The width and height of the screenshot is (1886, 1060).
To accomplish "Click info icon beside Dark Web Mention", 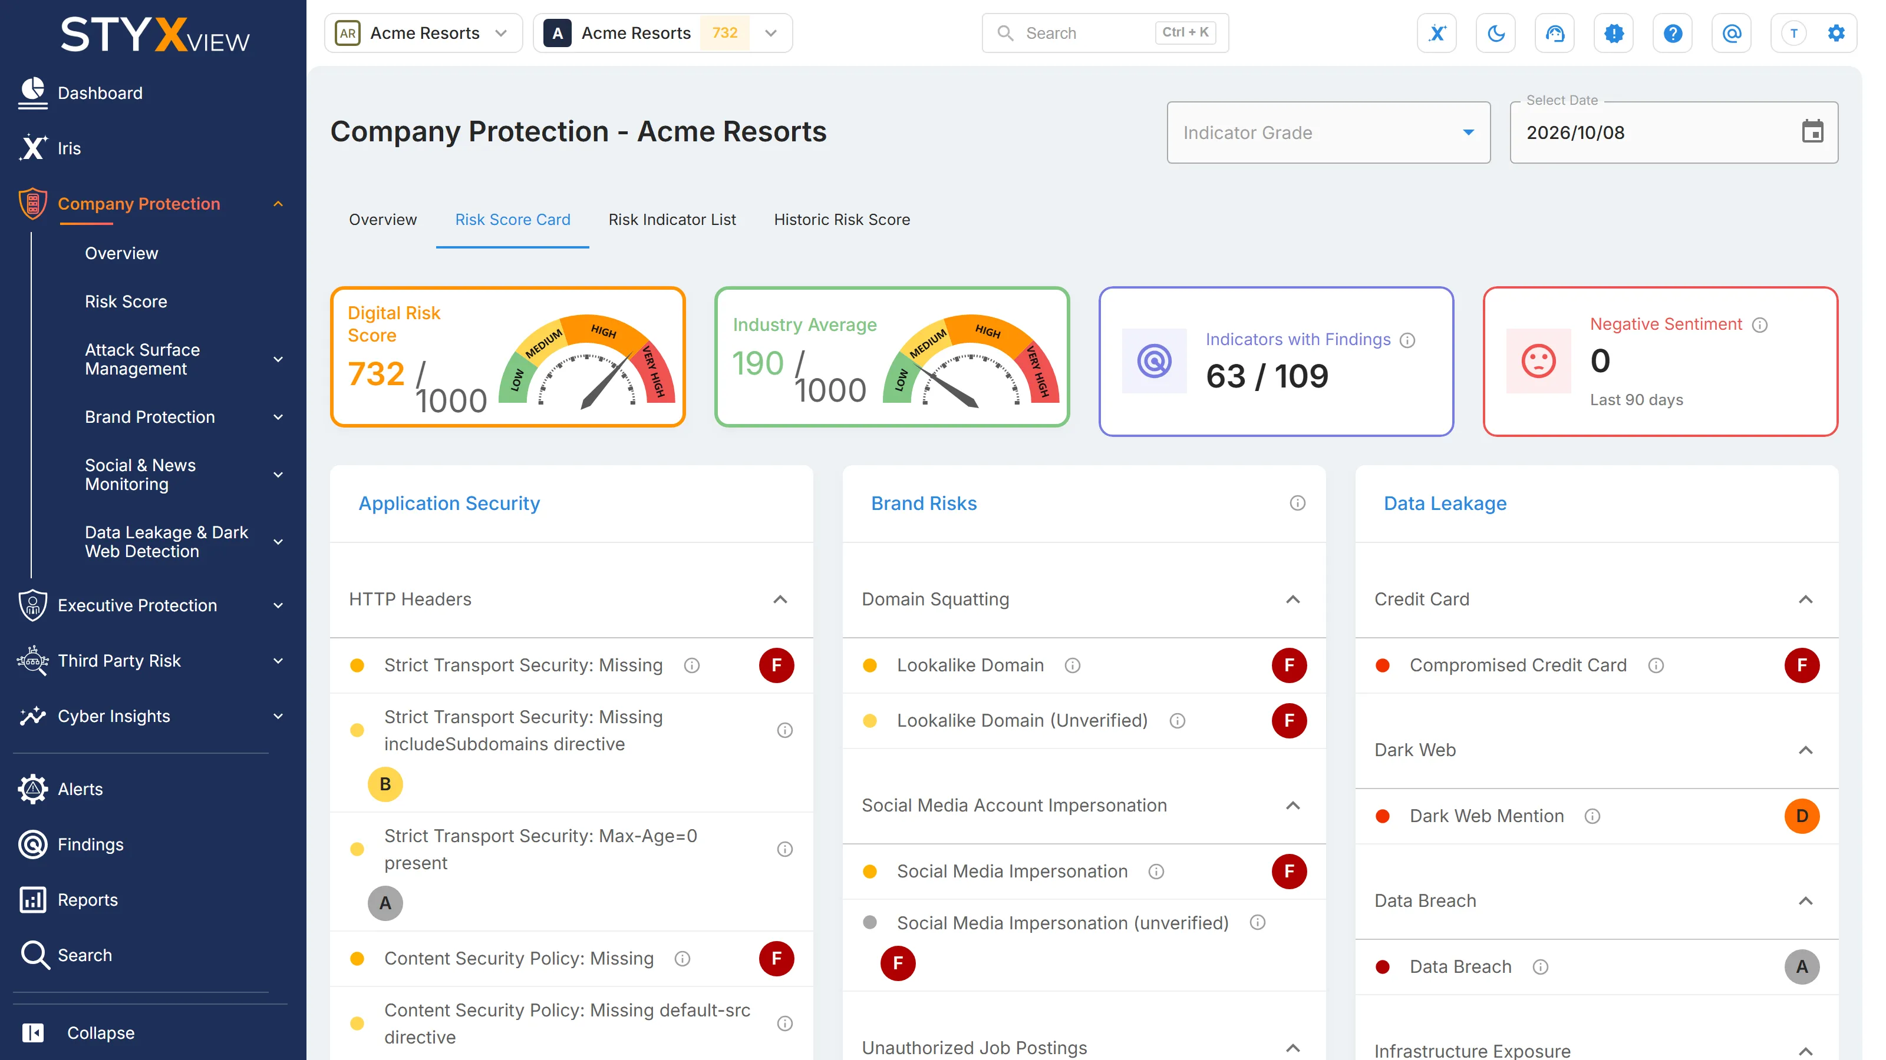I will click(1592, 816).
